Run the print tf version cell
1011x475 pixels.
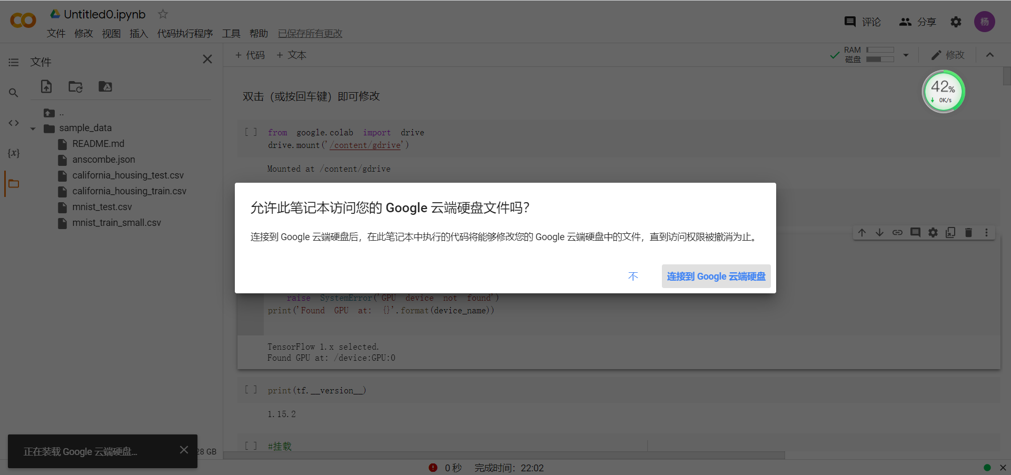coord(251,390)
